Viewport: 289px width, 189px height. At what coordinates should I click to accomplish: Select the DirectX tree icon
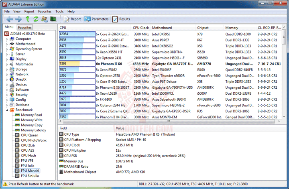pyautogui.click(x=12, y=79)
